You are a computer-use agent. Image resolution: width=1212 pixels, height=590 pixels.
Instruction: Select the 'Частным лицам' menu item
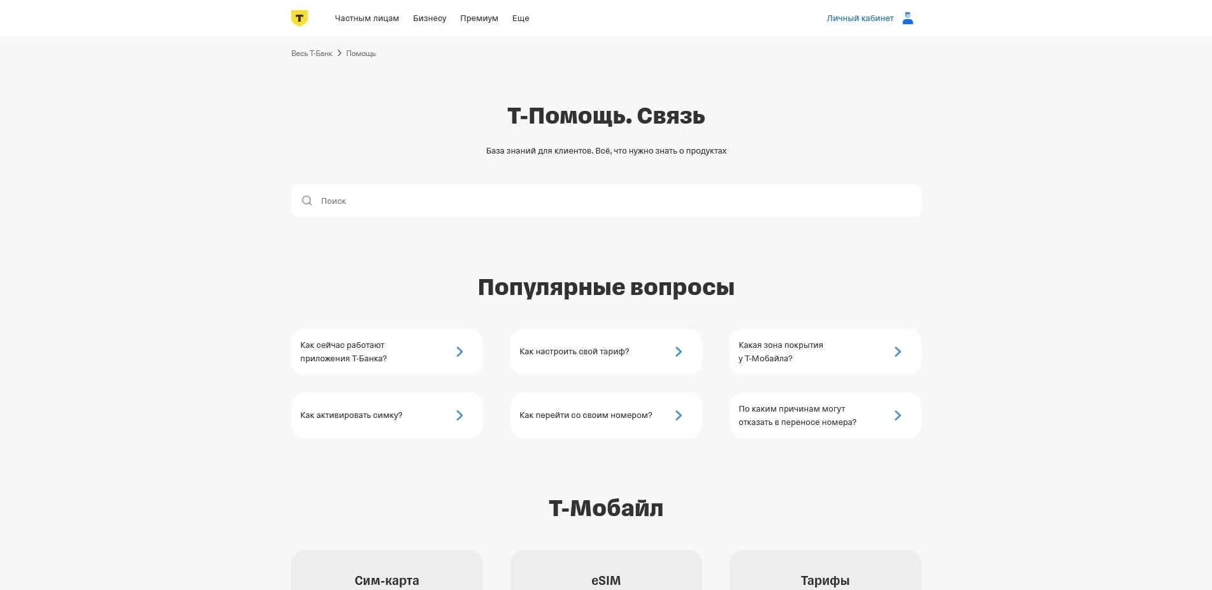[367, 18]
